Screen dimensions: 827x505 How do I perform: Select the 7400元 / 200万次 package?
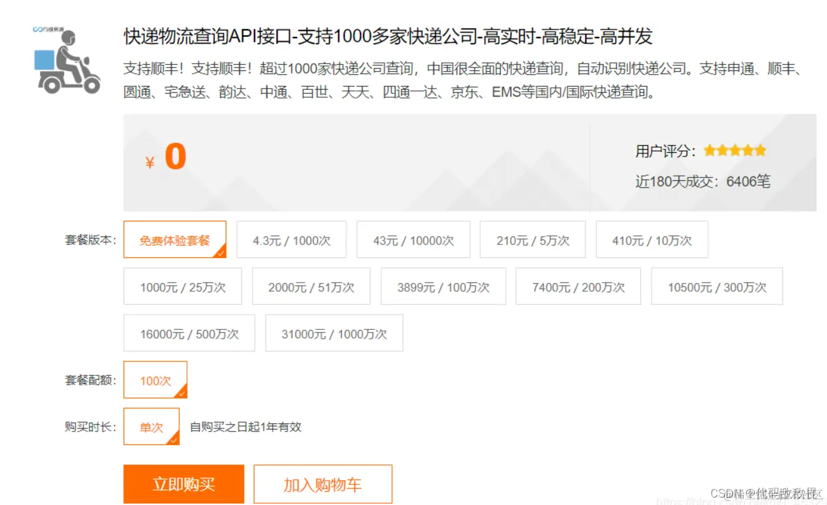coord(578,286)
